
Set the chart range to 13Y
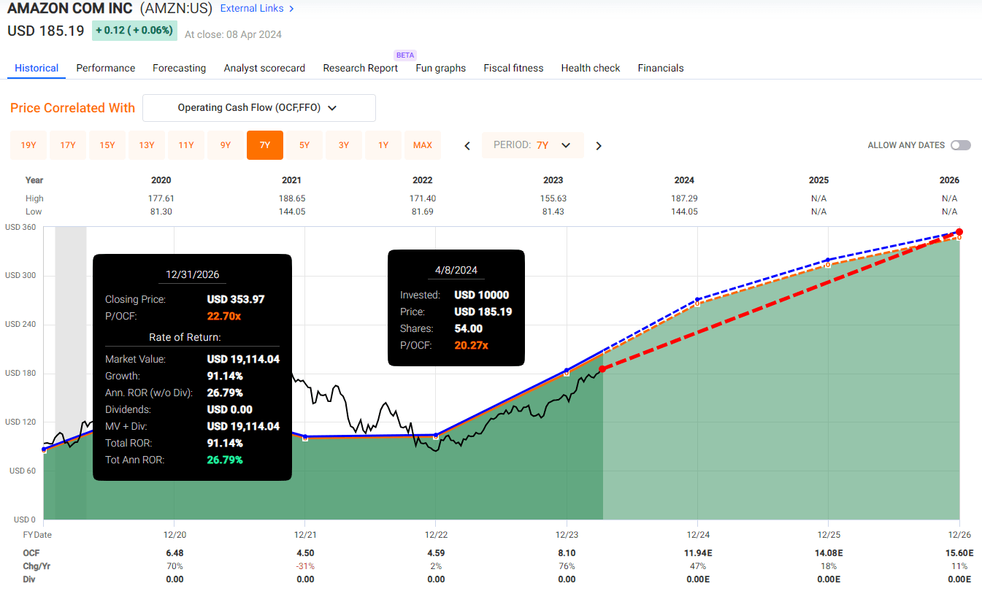click(x=147, y=145)
